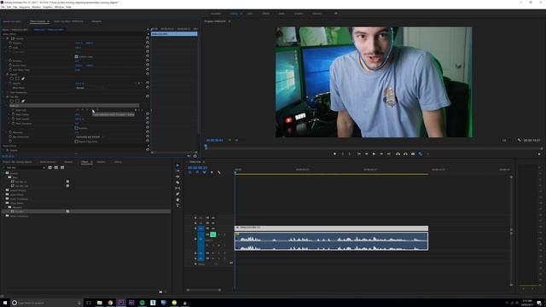Create ellipse mask under Opacity
Image resolution: width=546 pixels, height=307 pixels.
(x=11, y=78)
